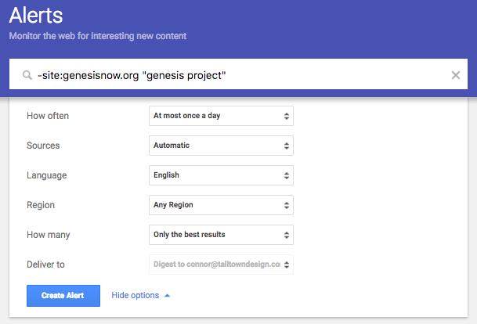Click the Monitor the web subtitle text
Screen dimensions: 477x324
pos(98,36)
